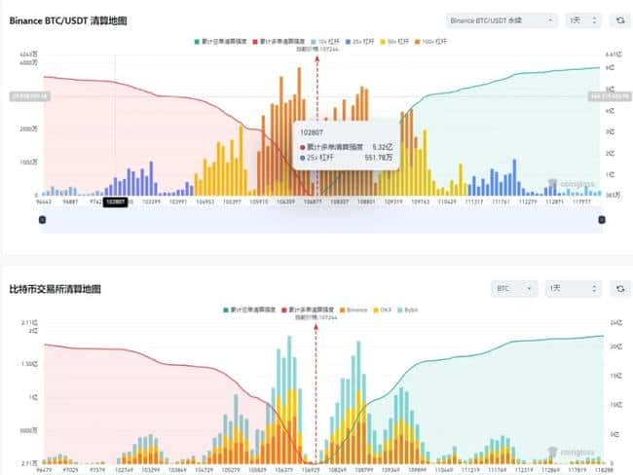Refresh the Binance BTC/USDT liquidation map
This screenshot has height=475, width=633.
(x=620, y=20)
